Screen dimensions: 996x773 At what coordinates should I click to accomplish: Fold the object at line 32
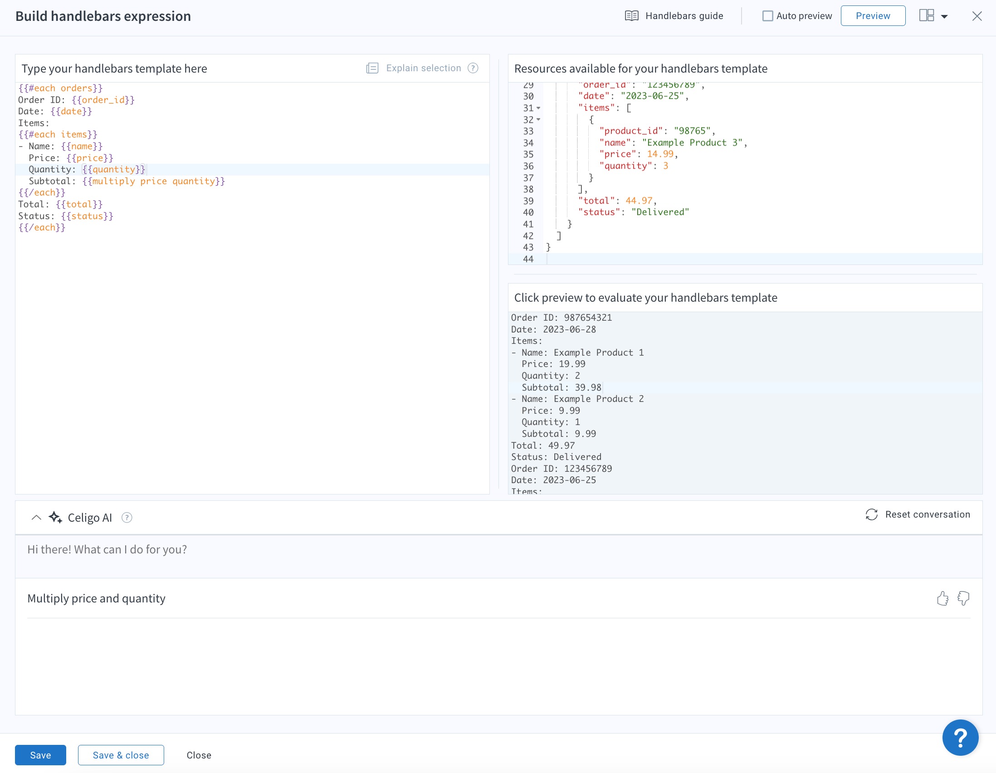point(538,120)
